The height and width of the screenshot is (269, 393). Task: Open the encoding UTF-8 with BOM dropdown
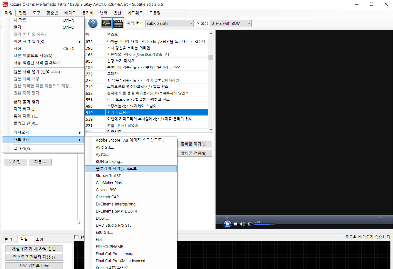coord(231,23)
